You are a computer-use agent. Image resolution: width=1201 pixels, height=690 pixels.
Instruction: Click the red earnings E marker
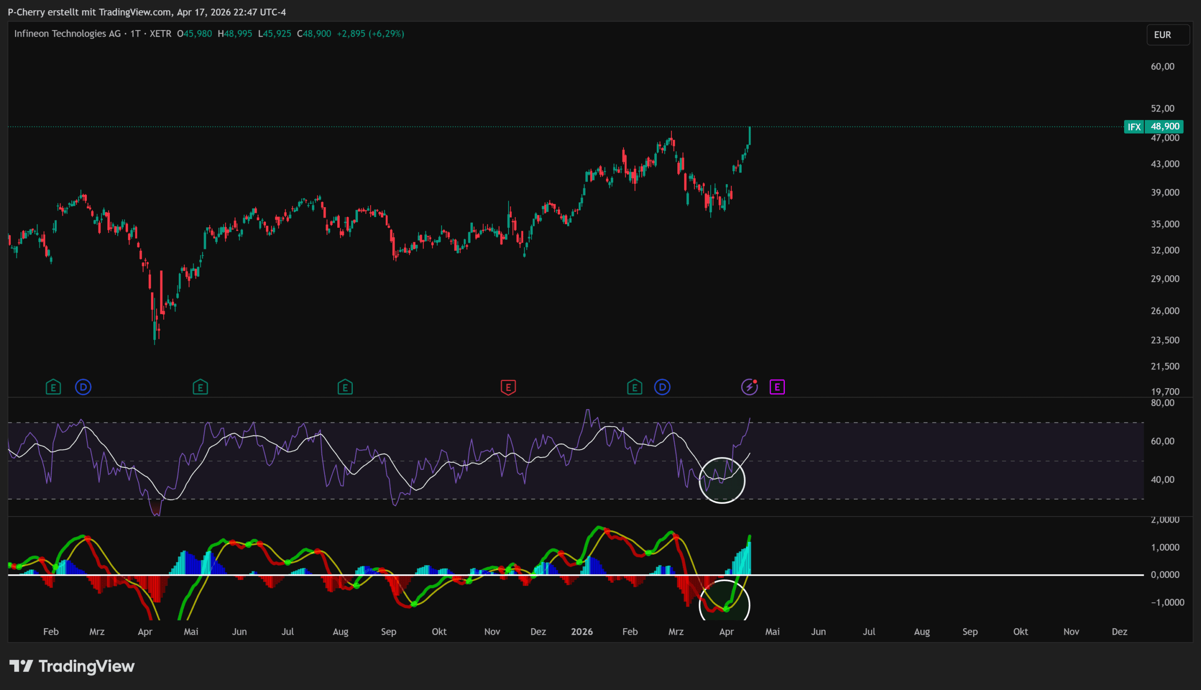pyautogui.click(x=508, y=387)
